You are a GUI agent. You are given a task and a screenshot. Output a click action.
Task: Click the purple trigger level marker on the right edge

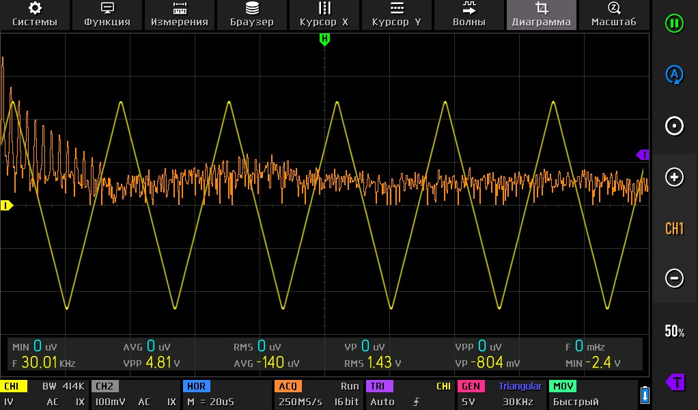pos(643,155)
